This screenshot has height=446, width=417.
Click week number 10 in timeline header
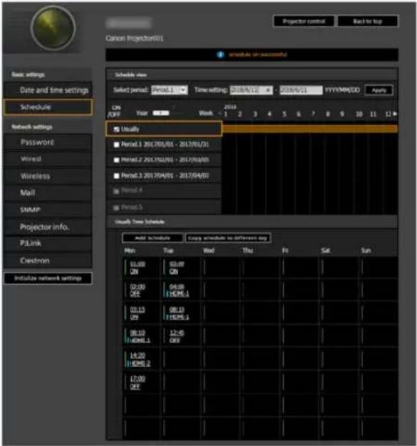coord(359,114)
